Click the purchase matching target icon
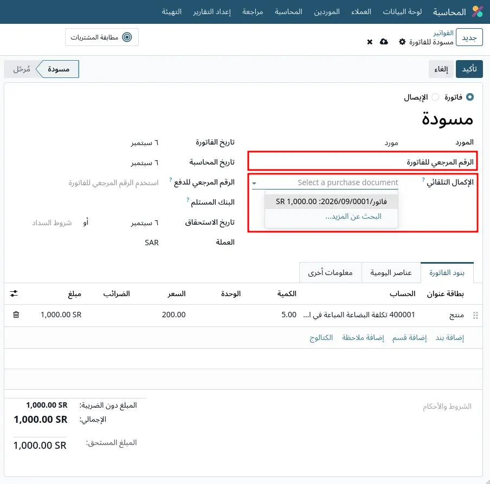This screenshot has height=484, width=490. [x=127, y=37]
